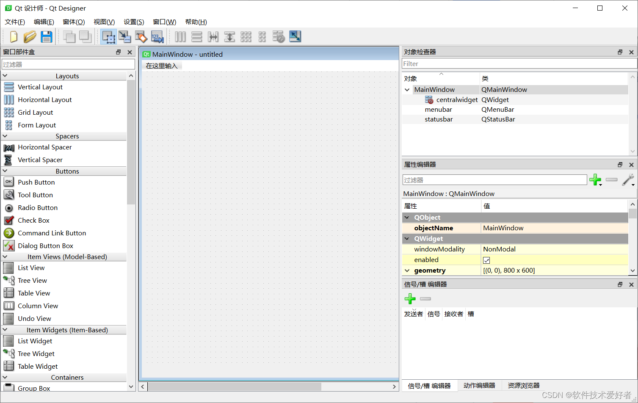Image resolution: width=638 pixels, height=403 pixels.
Task: Open the 视图(V) menu
Action: click(104, 22)
